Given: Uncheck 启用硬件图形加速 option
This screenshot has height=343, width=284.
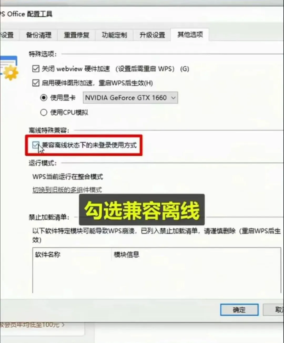Looking at the screenshot, I should click(35, 83).
